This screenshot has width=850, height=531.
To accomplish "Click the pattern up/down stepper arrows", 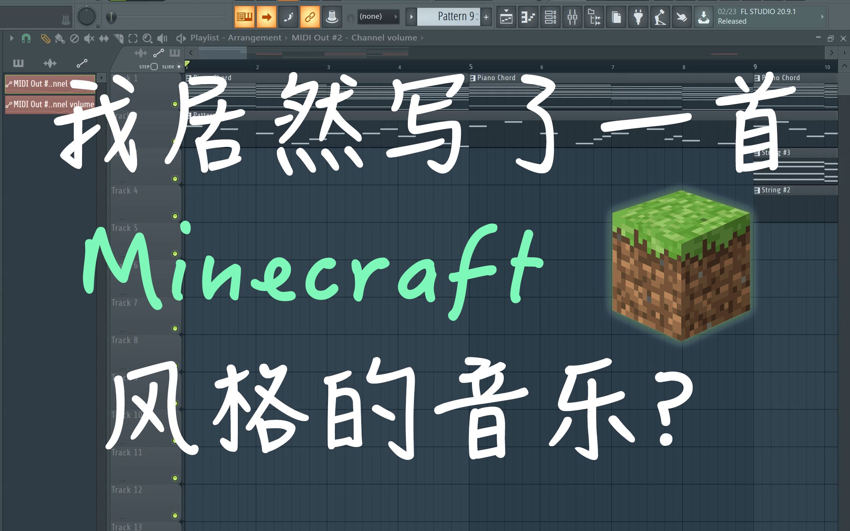I will [477, 16].
